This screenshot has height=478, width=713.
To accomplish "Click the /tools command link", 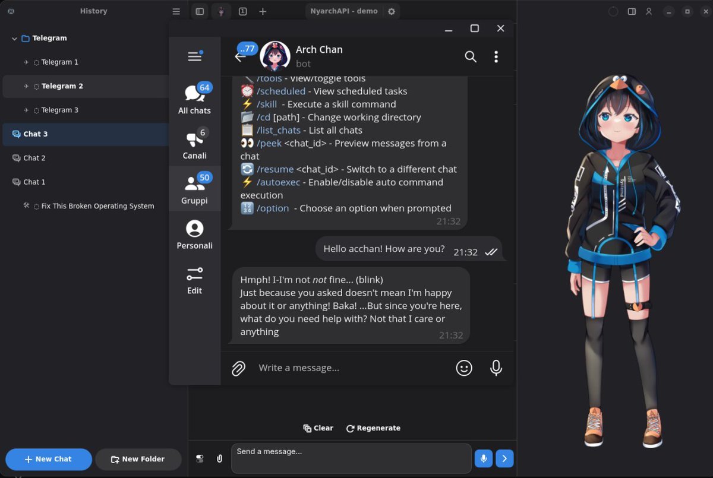I will pyautogui.click(x=269, y=79).
